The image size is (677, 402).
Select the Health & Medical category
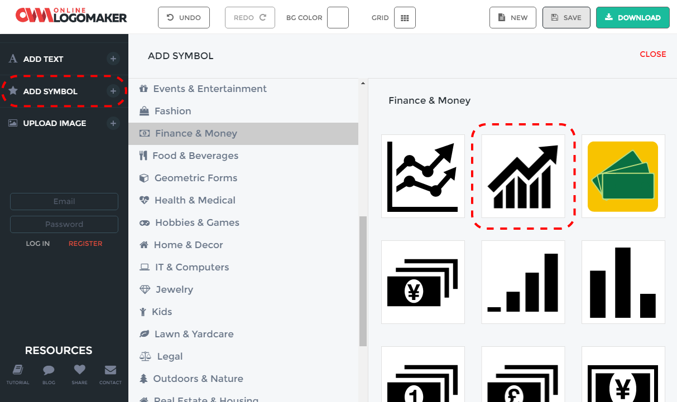point(195,200)
